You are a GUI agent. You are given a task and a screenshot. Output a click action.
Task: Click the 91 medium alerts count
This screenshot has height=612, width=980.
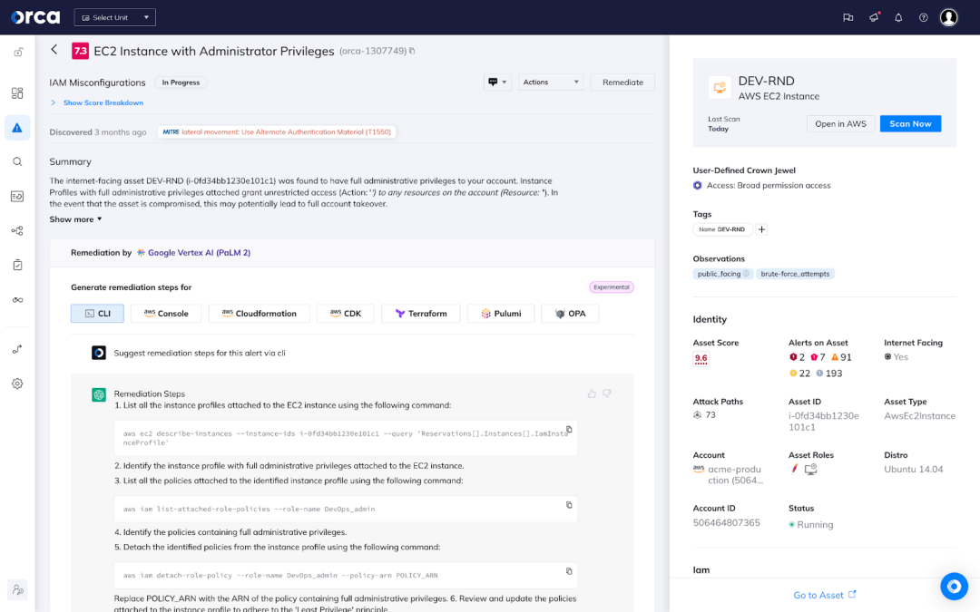coord(841,357)
